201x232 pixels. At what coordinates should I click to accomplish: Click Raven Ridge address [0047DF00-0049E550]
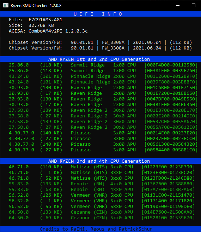point(171,99)
